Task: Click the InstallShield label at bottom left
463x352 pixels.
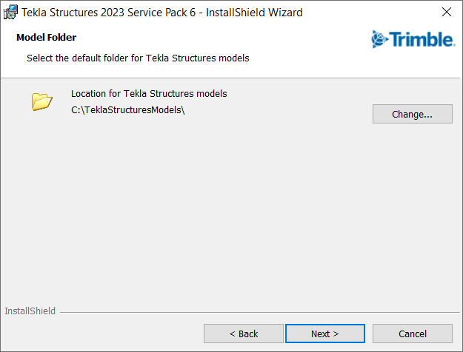Action: (30, 311)
